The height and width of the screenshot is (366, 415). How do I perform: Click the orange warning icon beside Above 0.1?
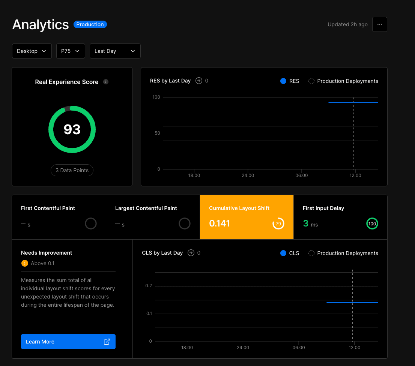tap(25, 263)
